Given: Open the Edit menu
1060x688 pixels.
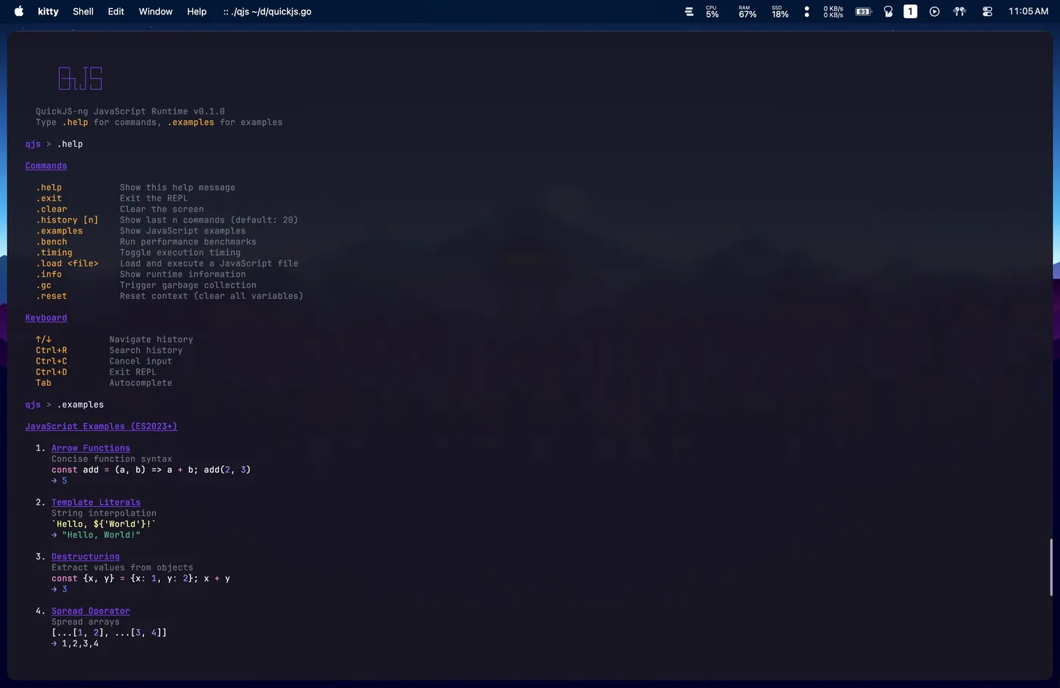Looking at the screenshot, I should point(116,11).
